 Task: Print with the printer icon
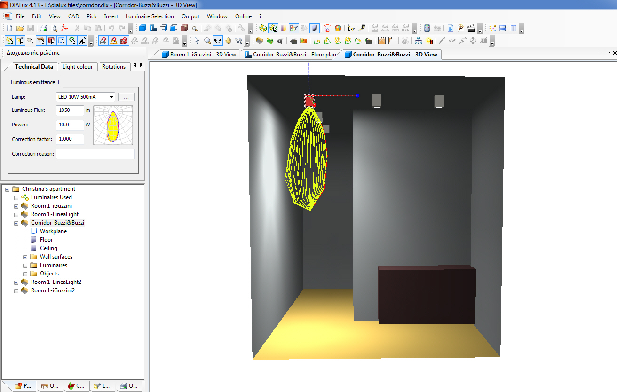(x=43, y=28)
